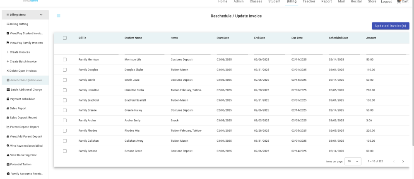
Task: Open the Teacher tab
Action: tap(309, 2)
